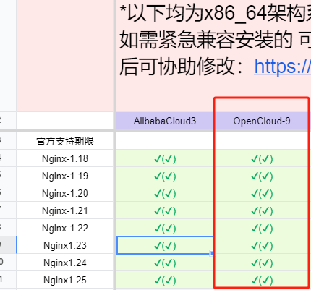This screenshot has height=290, width=311.
Task: Select the Nginx1.24 row label
Action: pyautogui.click(x=65, y=263)
